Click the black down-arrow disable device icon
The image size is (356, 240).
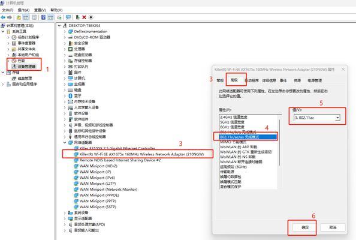click(x=91, y=17)
